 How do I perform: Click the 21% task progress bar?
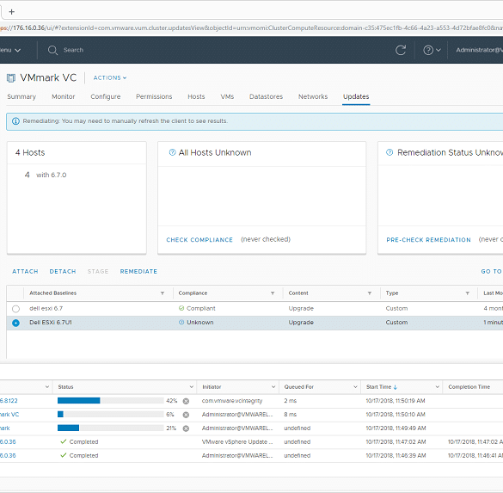(x=111, y=428)
